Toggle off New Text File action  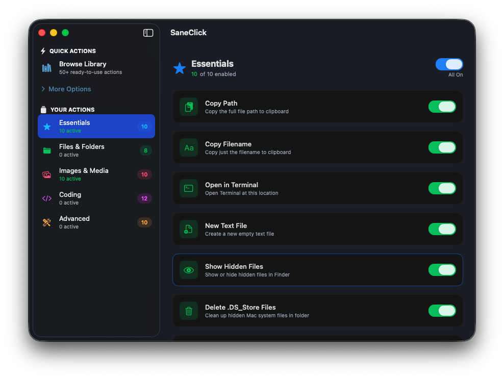pyautogui.click(x=442, y=229)
